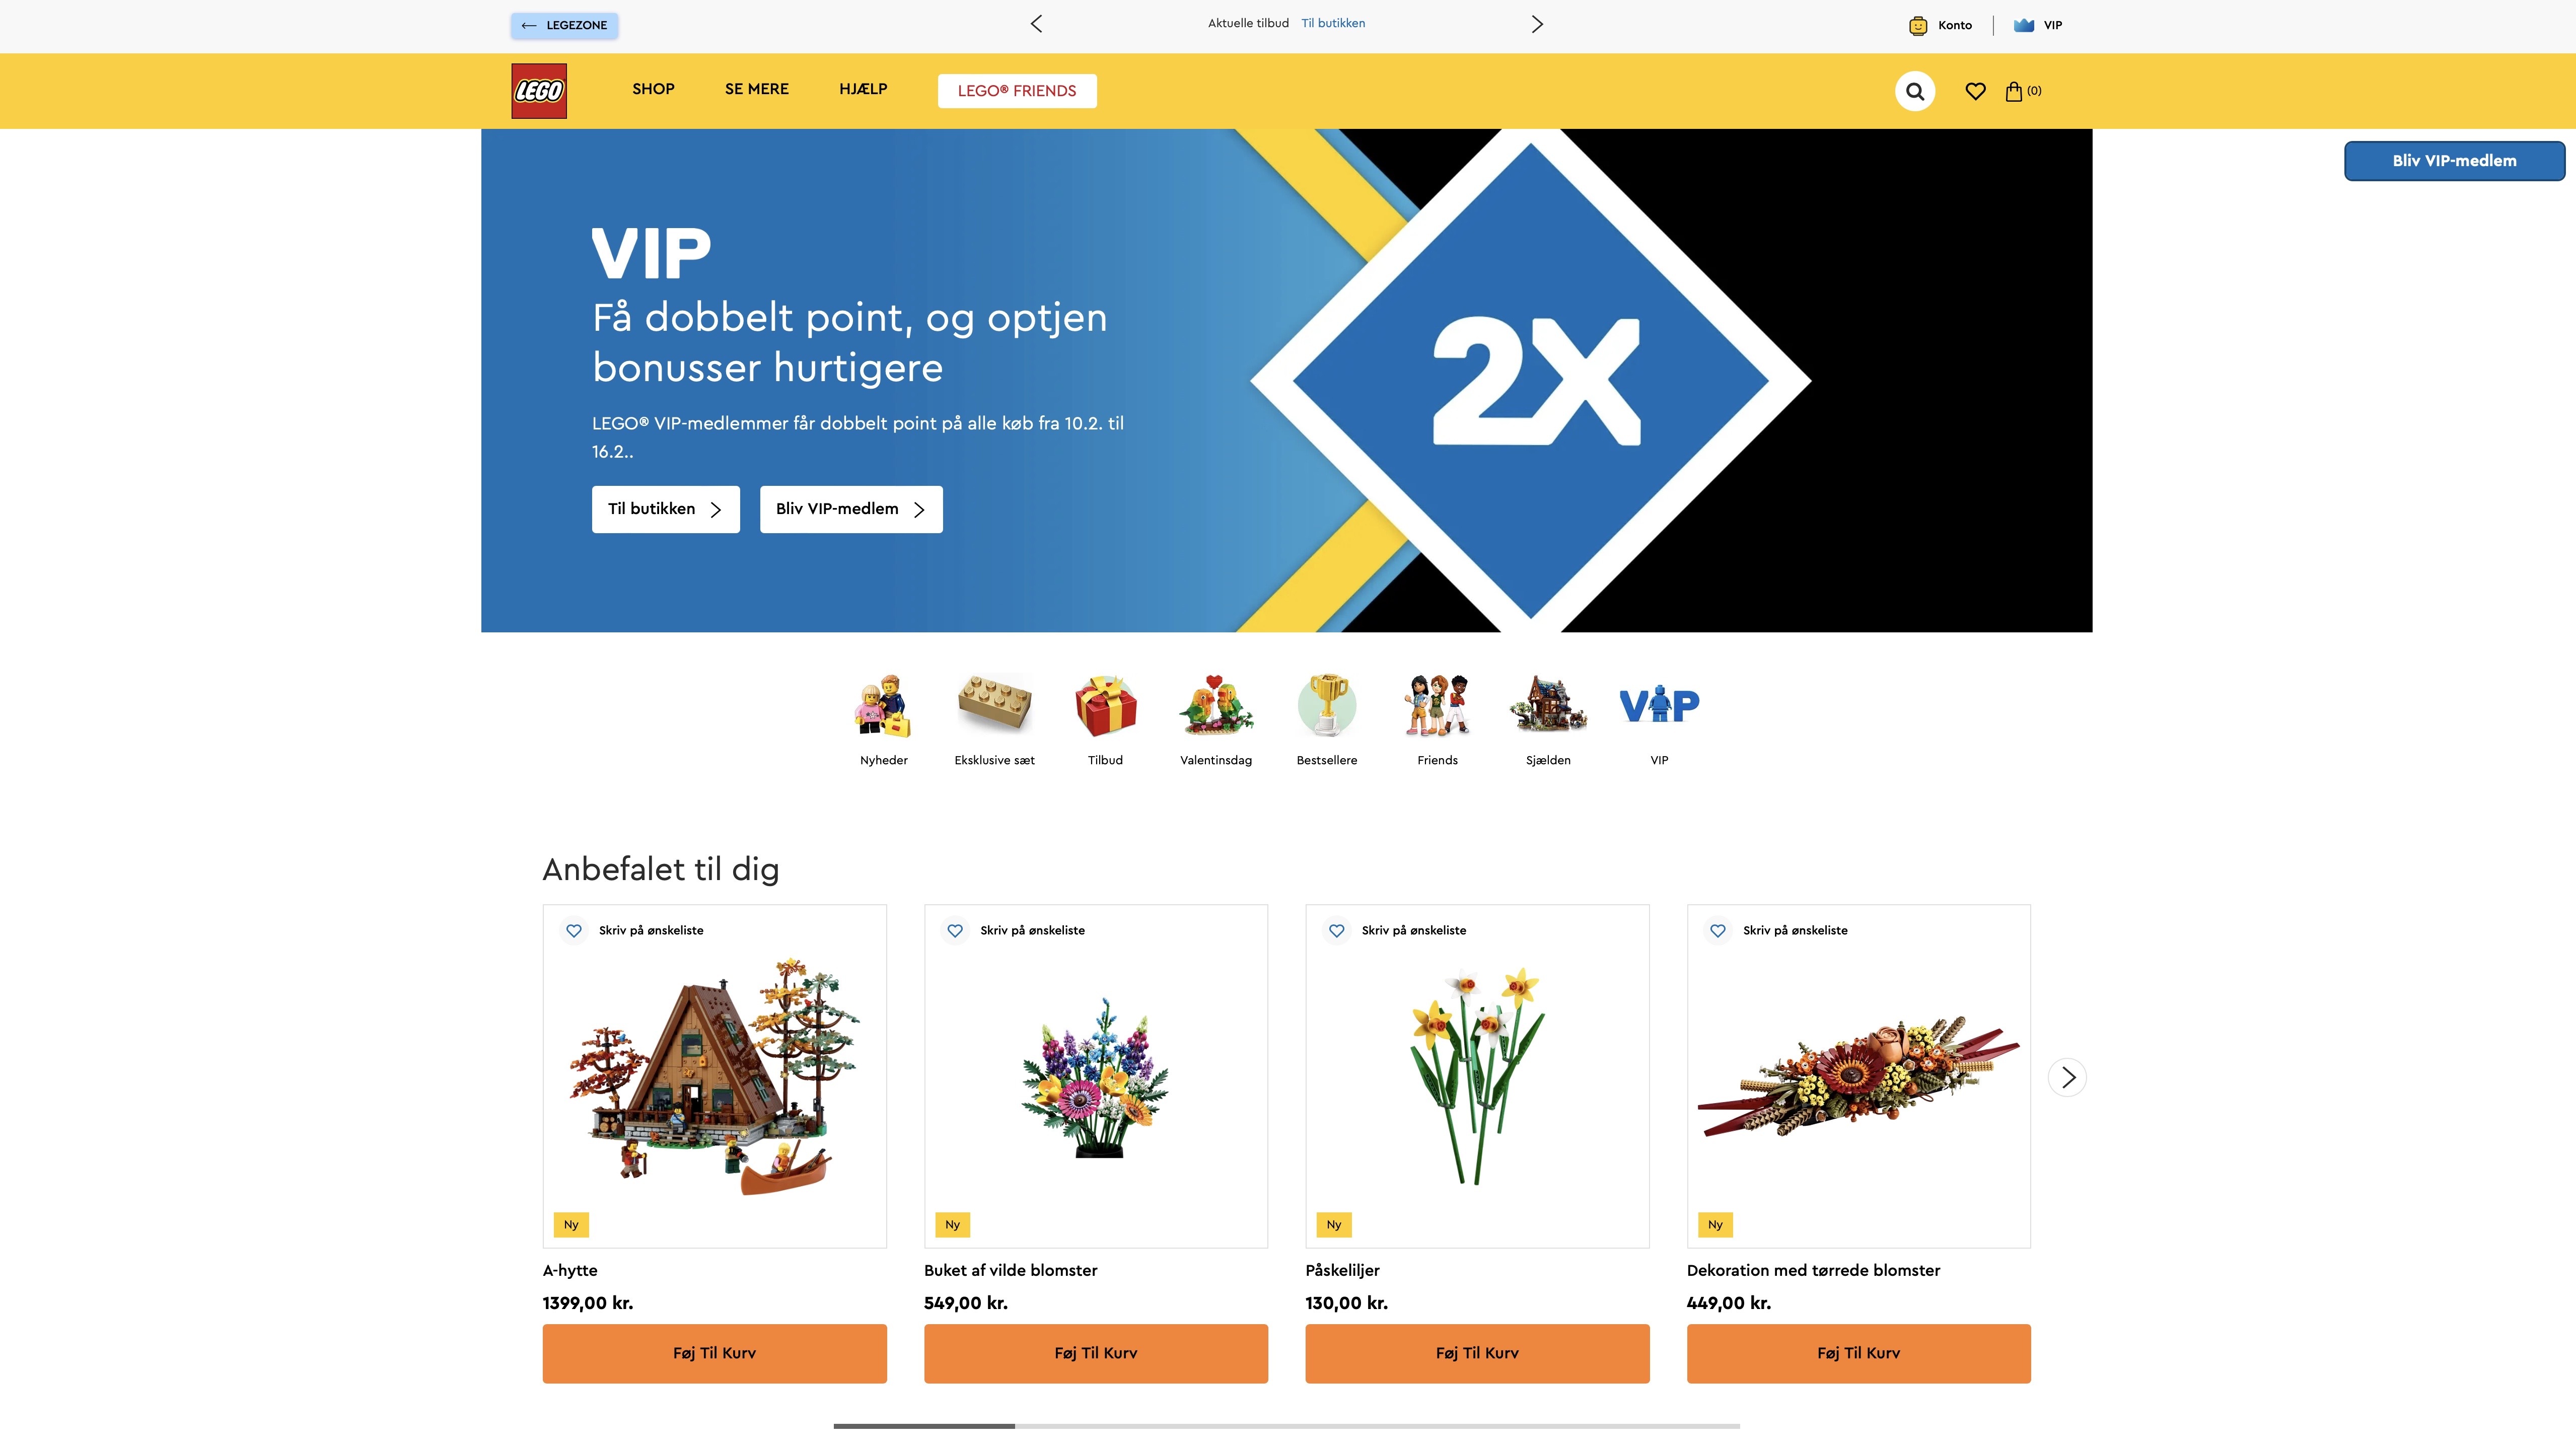Screen dimensions: 2576x1448
Task: Open the Tilbud gift box icon
Action: (x=1105, y=705)
